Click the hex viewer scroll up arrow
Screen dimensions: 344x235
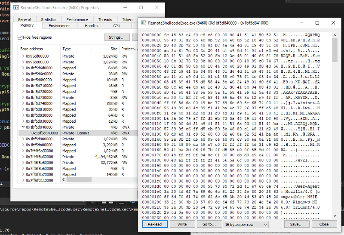tap(335, 35)
